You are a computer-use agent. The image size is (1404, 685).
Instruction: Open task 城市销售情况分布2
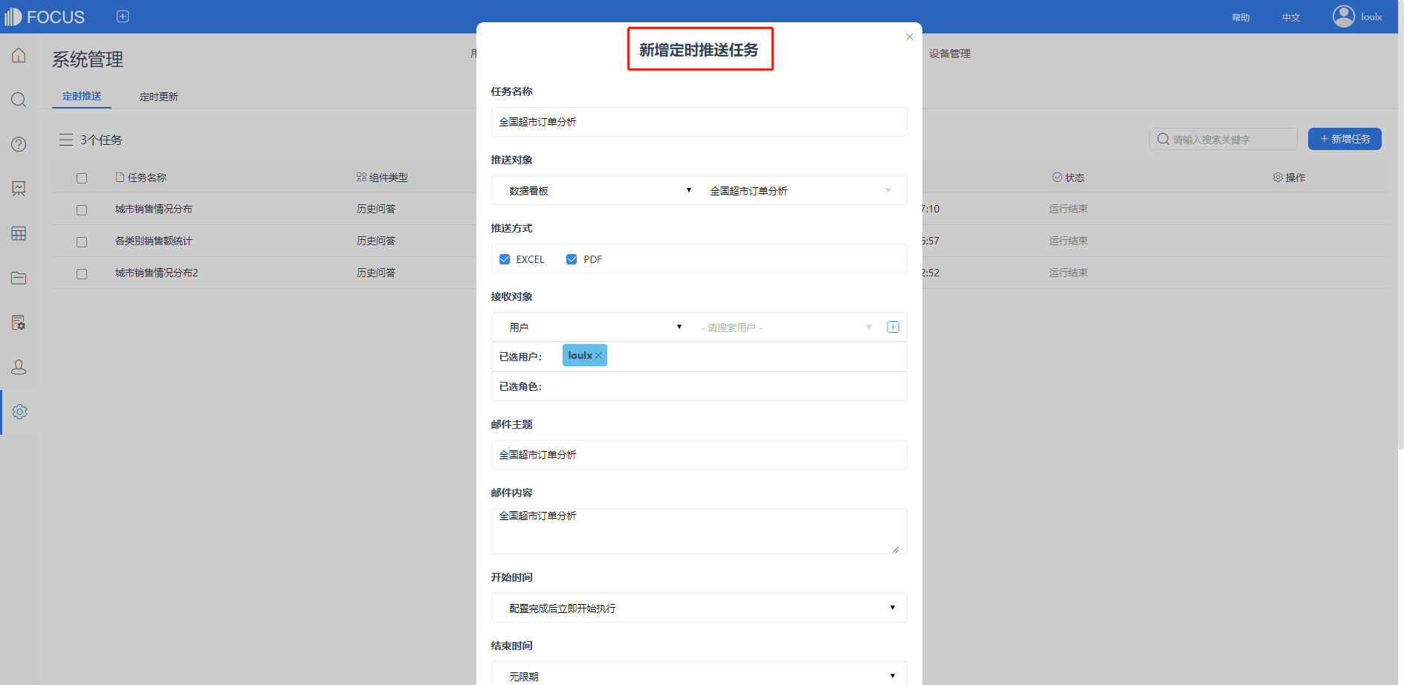(x=157, y=273)
